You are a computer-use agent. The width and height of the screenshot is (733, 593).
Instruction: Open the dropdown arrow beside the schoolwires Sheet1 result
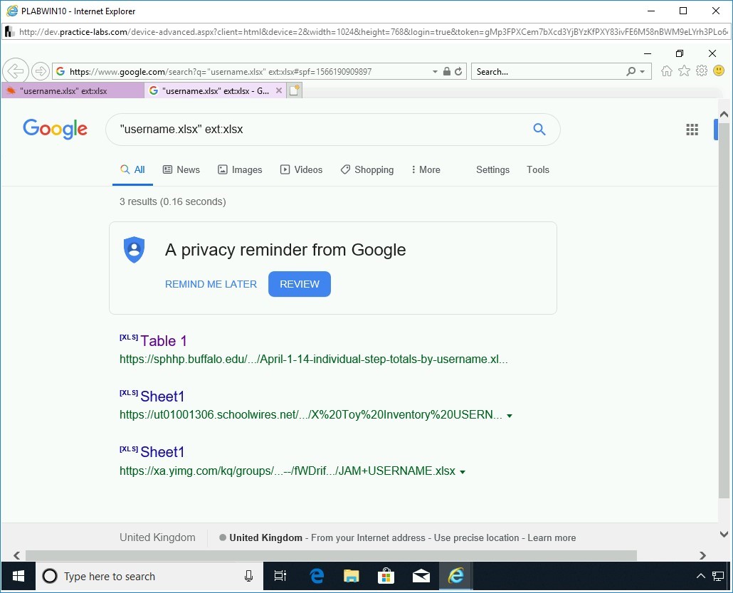[510, 416]
